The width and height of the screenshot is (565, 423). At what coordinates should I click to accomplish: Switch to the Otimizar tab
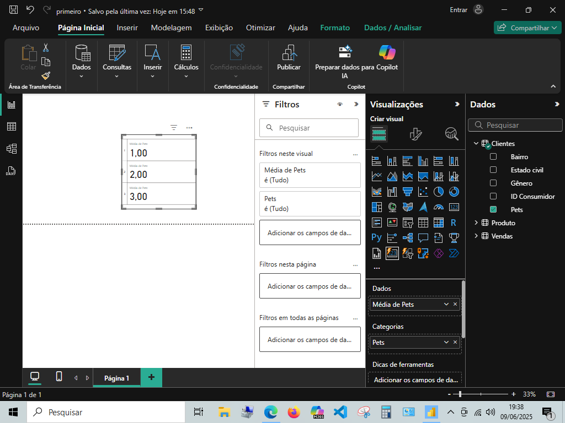tap(260, 28)
